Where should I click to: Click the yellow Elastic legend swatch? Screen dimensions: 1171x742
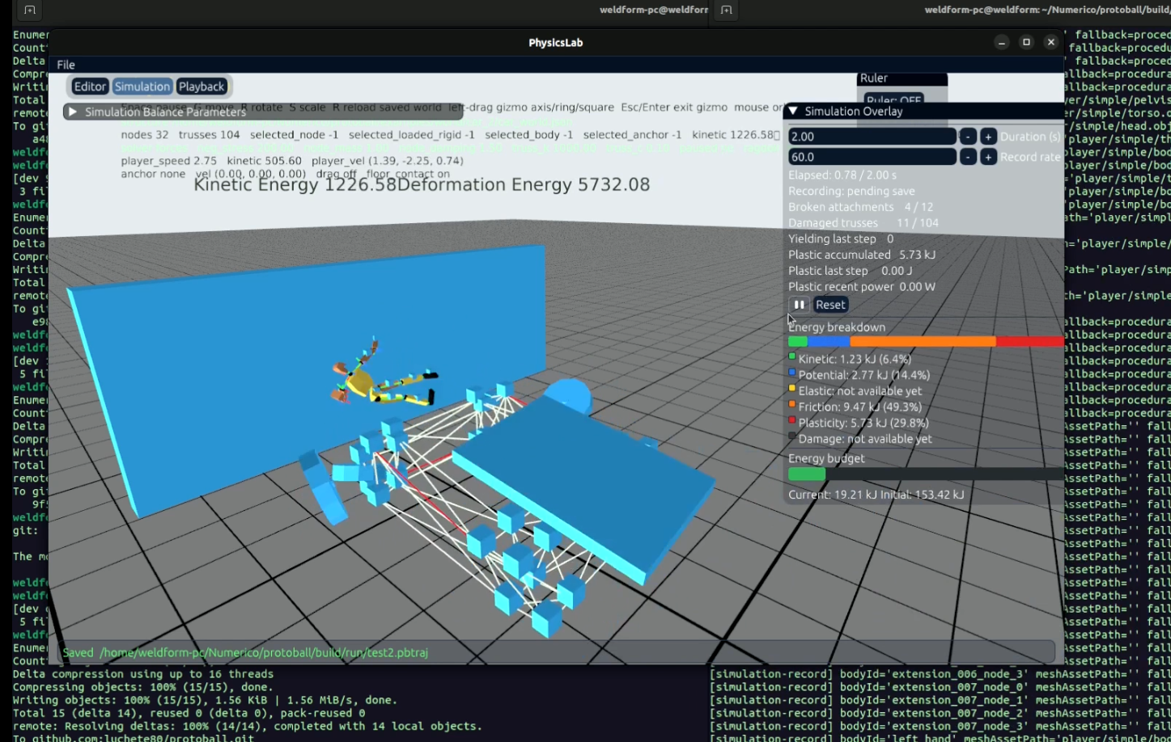coord(792,389)
